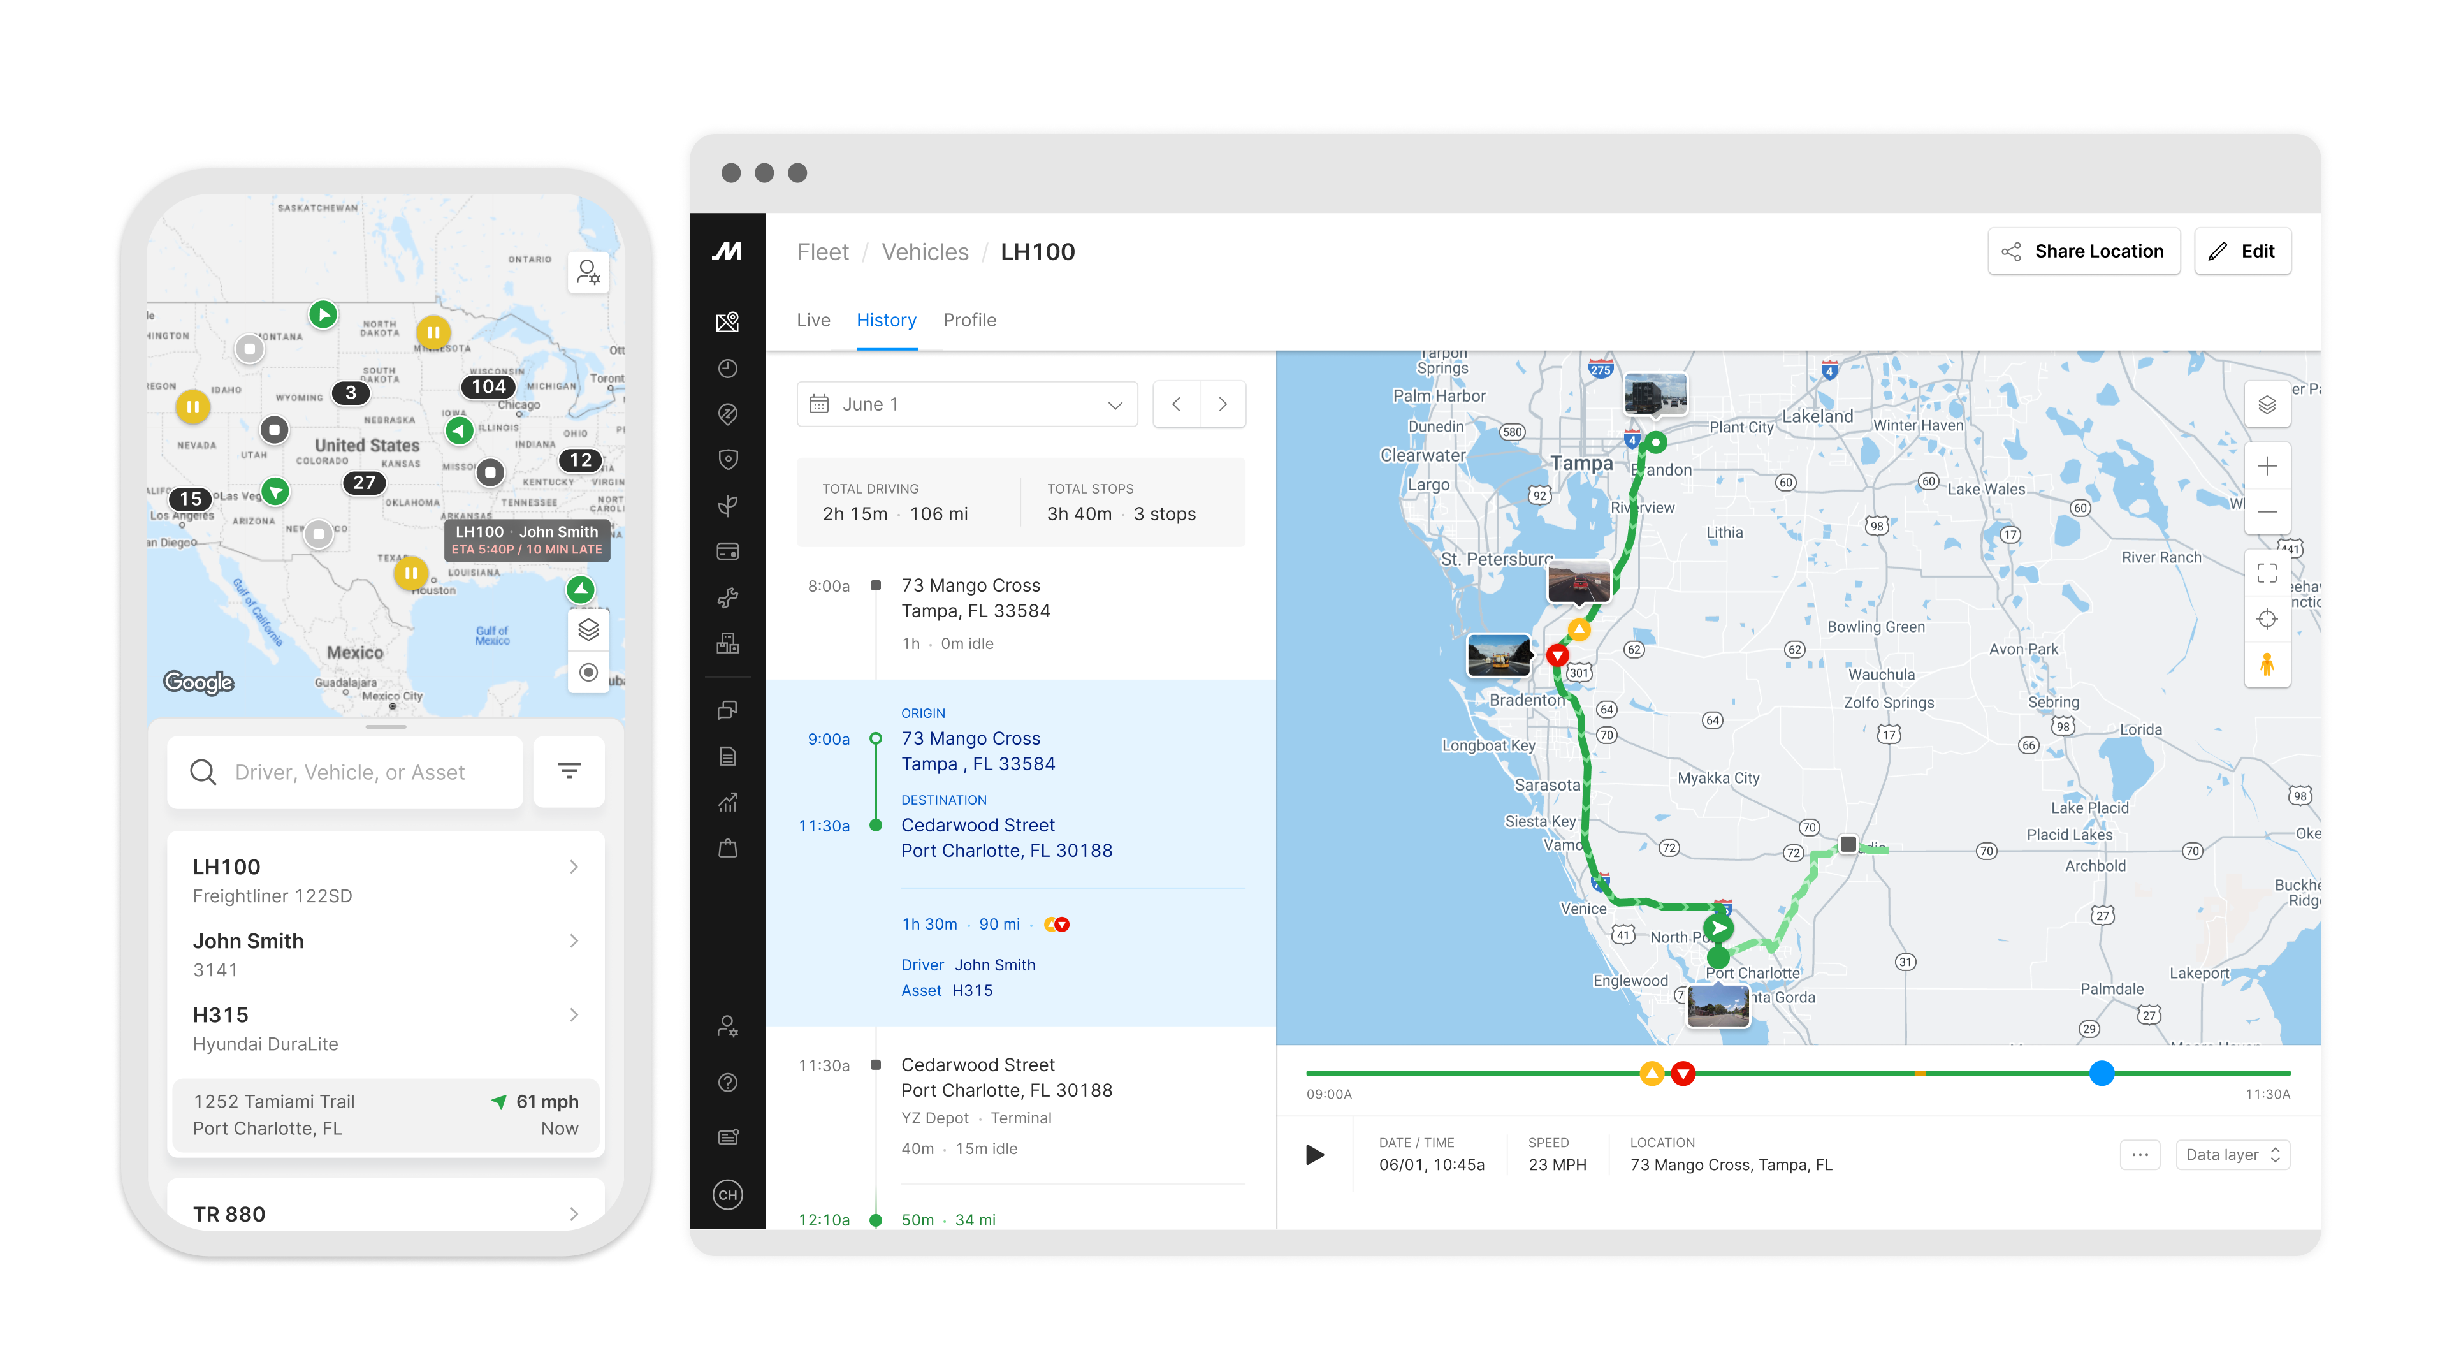Activate Street View with the pegman control
The height and width of the screenshot is (1353, 2454).
click(2269, 665)
